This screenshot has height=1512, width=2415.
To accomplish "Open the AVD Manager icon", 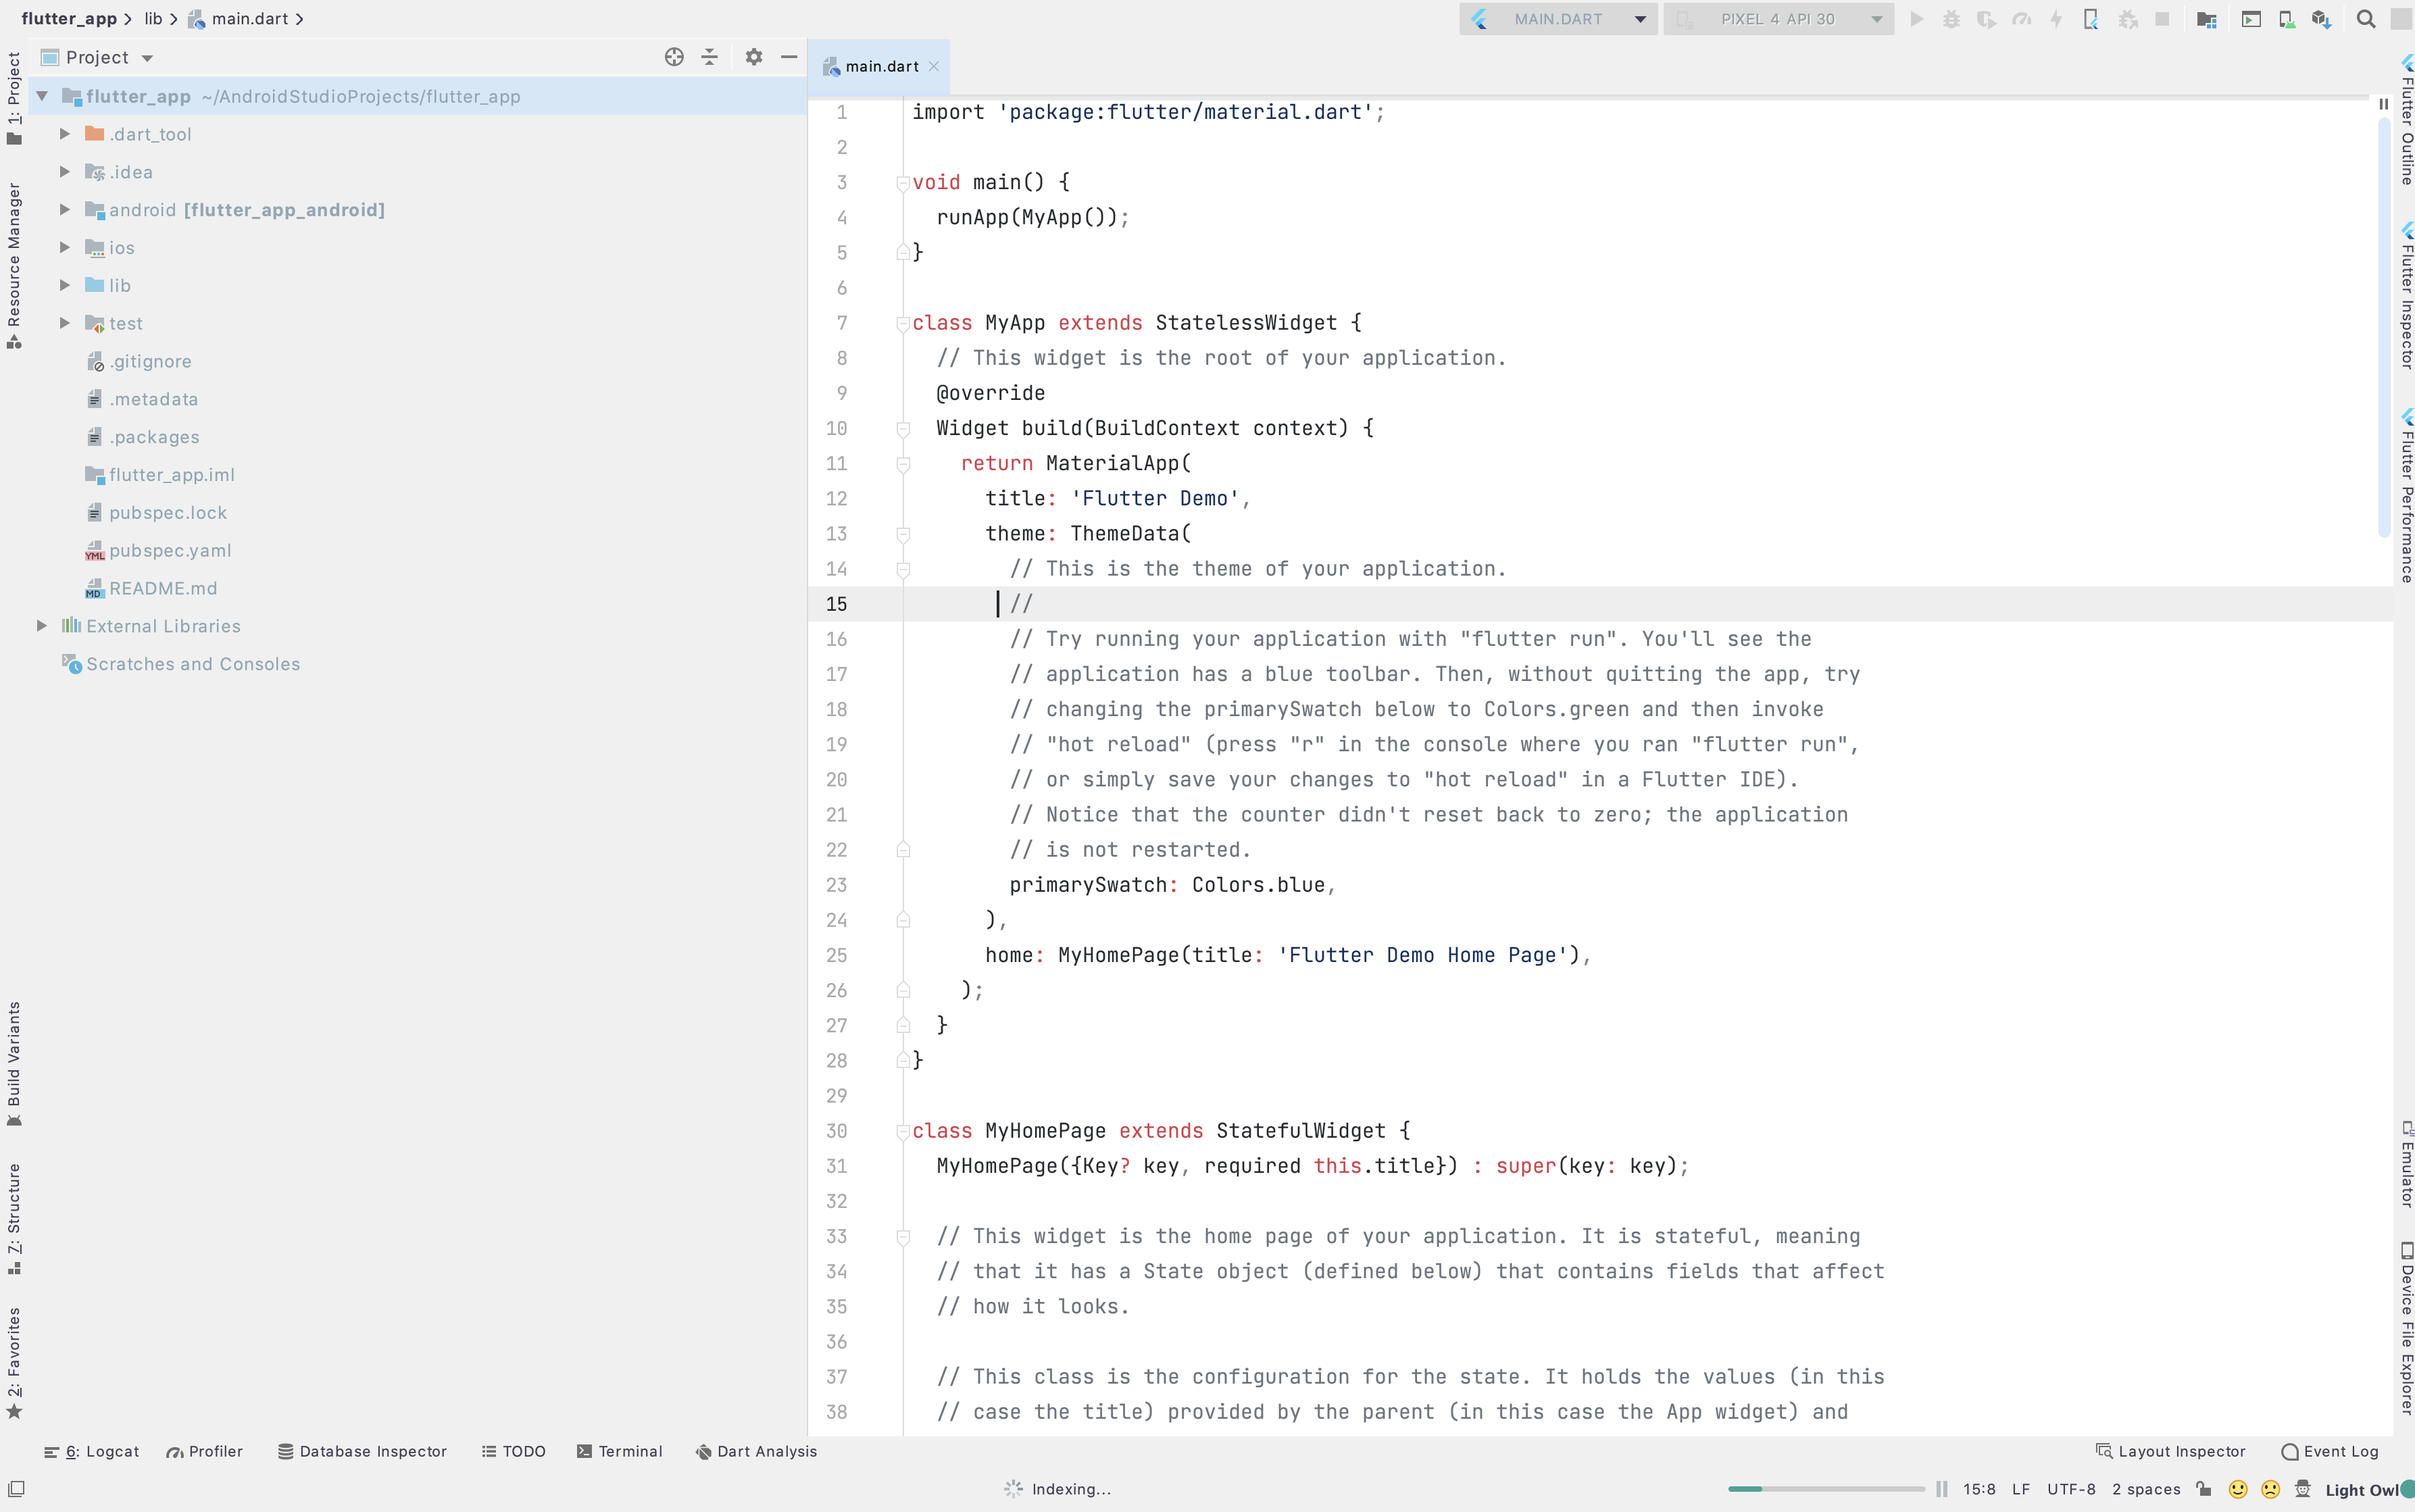I will 2287,19.
